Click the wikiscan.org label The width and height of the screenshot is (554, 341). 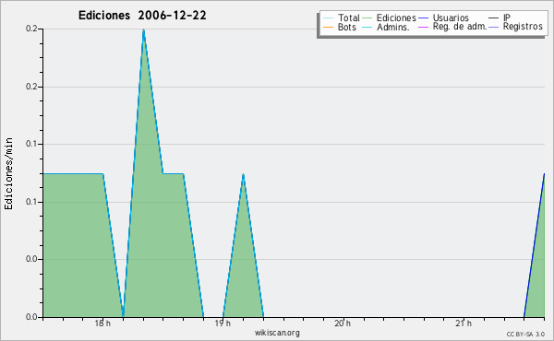coord(277,332)
